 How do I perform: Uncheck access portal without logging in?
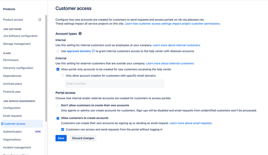coord(63,129)
